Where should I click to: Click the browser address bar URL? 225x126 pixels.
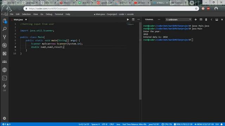tap(48, 8)
